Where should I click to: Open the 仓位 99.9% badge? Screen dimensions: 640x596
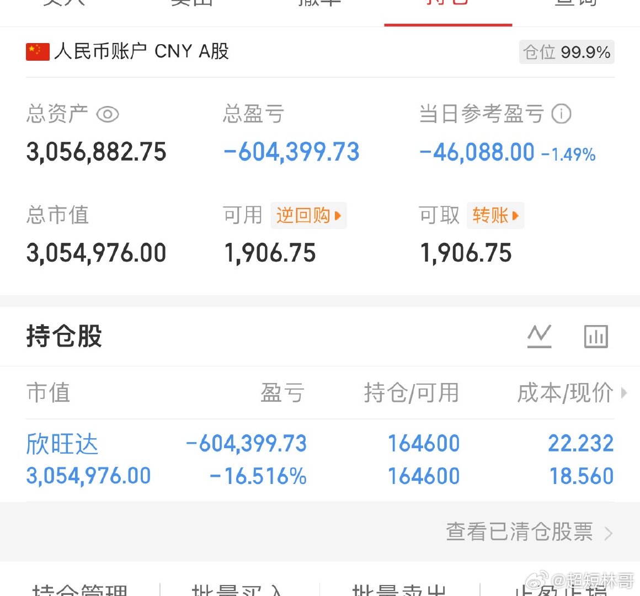tap(567, 52)
